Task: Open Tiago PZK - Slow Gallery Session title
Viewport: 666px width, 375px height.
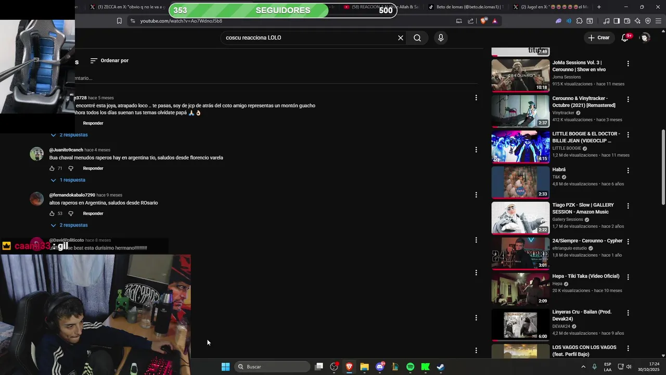Action: tap(583, 208)
